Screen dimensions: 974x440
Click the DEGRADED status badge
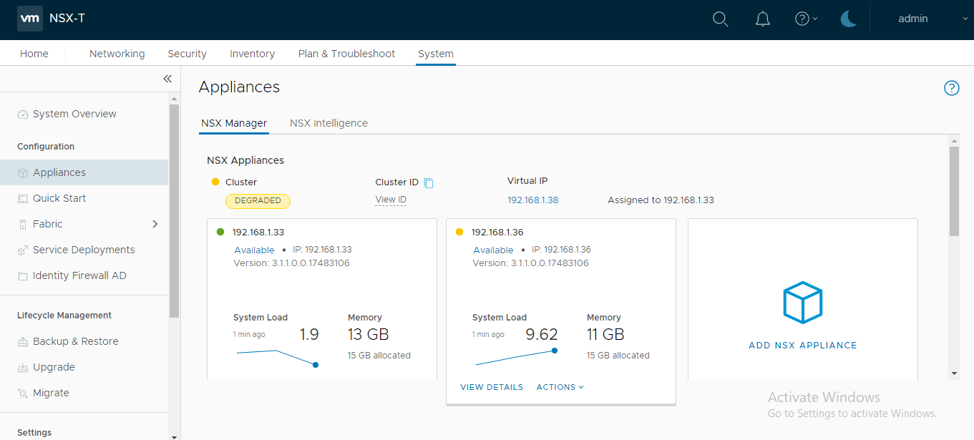[x=258, y=201]
